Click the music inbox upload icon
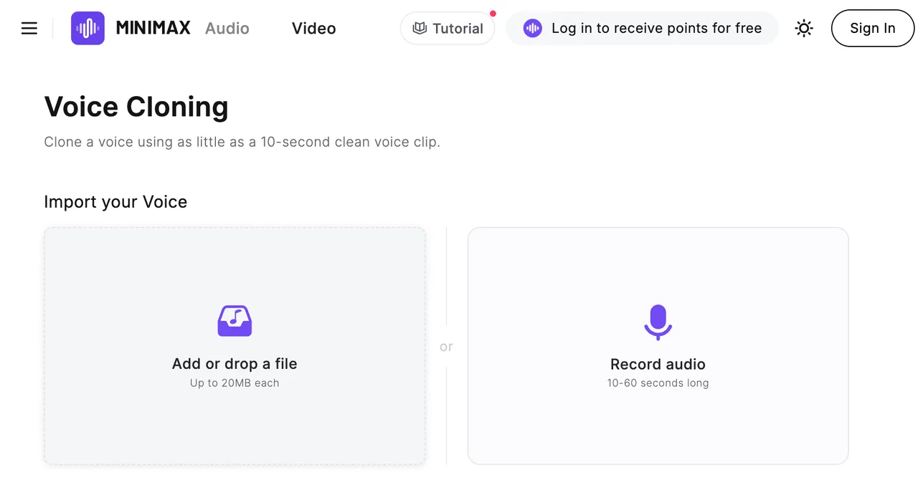This screenshot has height=480, width=918. pos(235,321)
